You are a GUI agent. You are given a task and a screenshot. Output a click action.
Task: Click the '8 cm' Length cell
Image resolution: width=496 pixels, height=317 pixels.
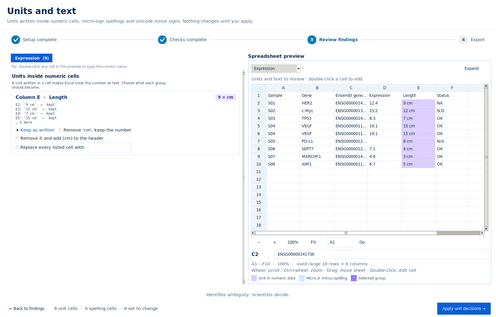[418, 141]
